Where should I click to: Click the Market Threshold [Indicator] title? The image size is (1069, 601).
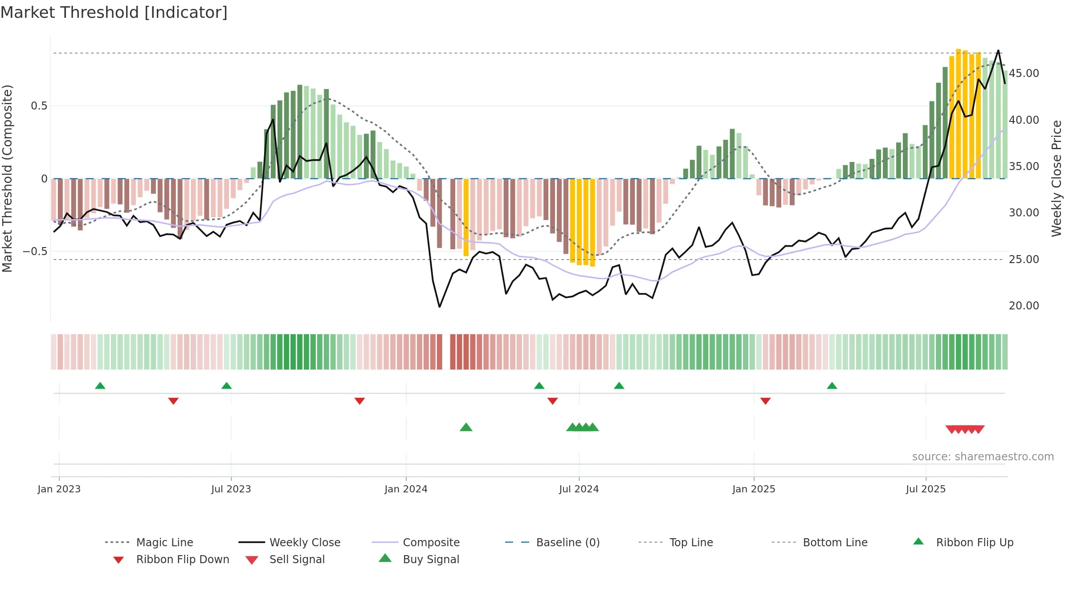[x=114, y=12]
